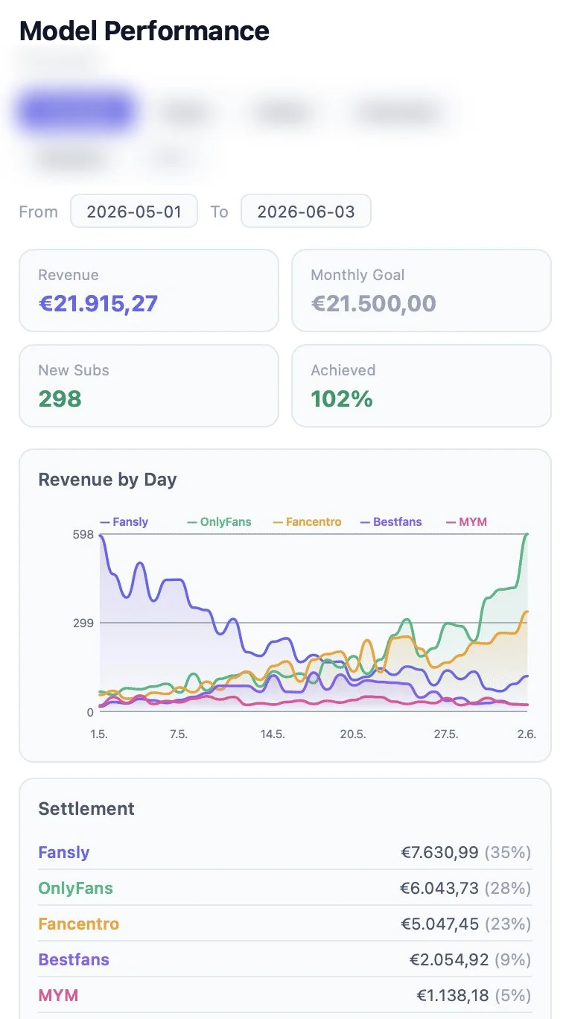Screen dimensions: 566x1019
Task: Click the Model Performance page title
Action: pos(144,31)
